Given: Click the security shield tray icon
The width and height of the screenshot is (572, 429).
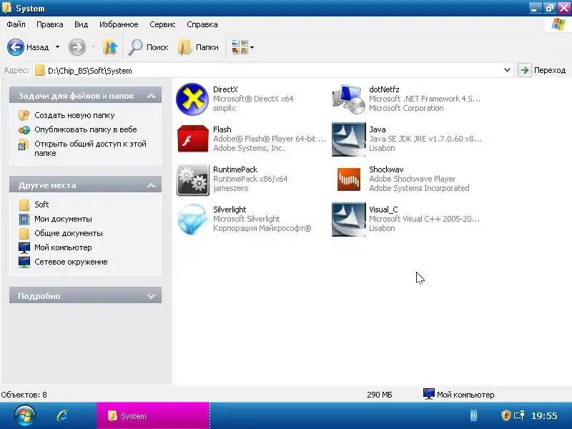Looking at the screenshot, I should point(506,415).
